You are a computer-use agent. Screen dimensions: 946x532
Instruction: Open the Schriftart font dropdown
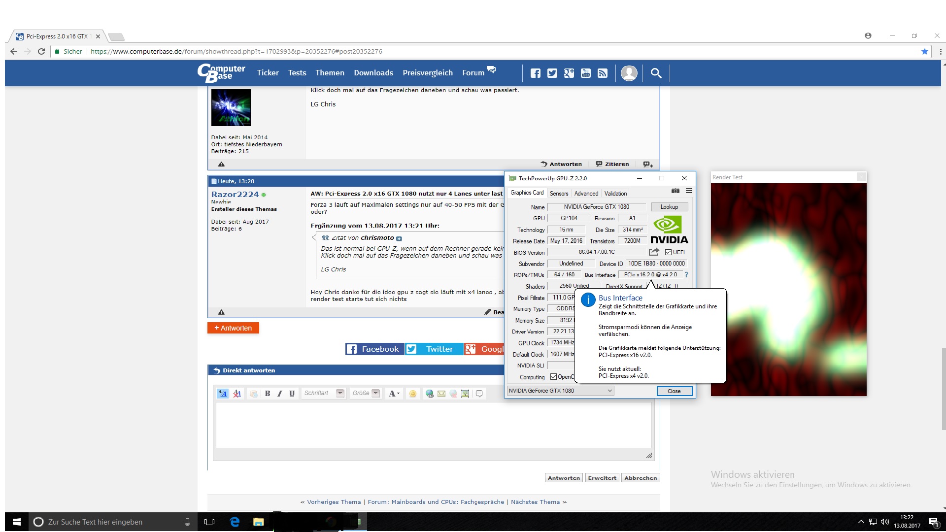340,393
